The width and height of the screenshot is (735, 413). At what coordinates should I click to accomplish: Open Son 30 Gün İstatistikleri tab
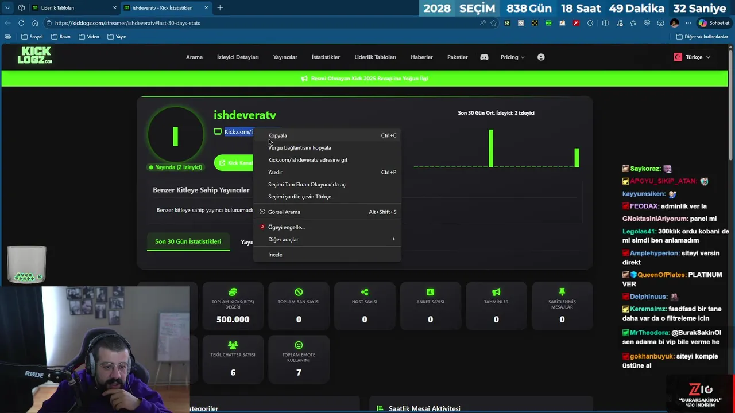coord(188,241)
